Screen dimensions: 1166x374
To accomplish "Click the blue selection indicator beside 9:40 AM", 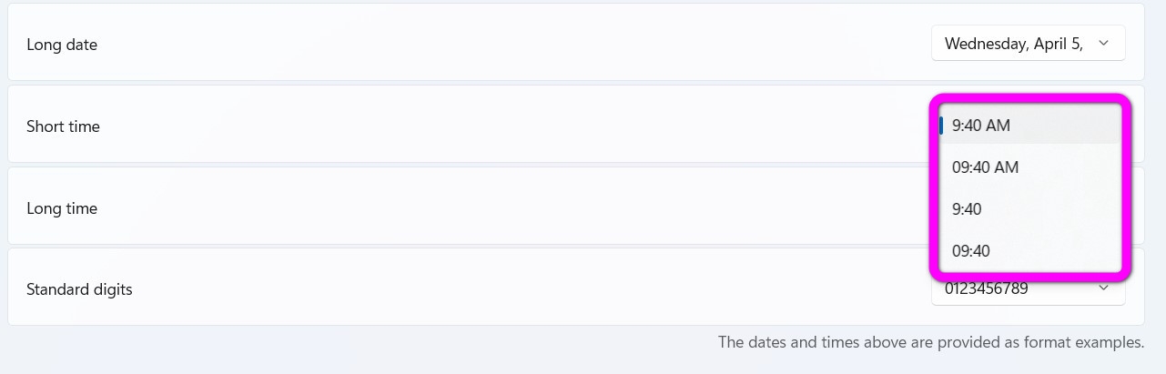I will 941,126.
